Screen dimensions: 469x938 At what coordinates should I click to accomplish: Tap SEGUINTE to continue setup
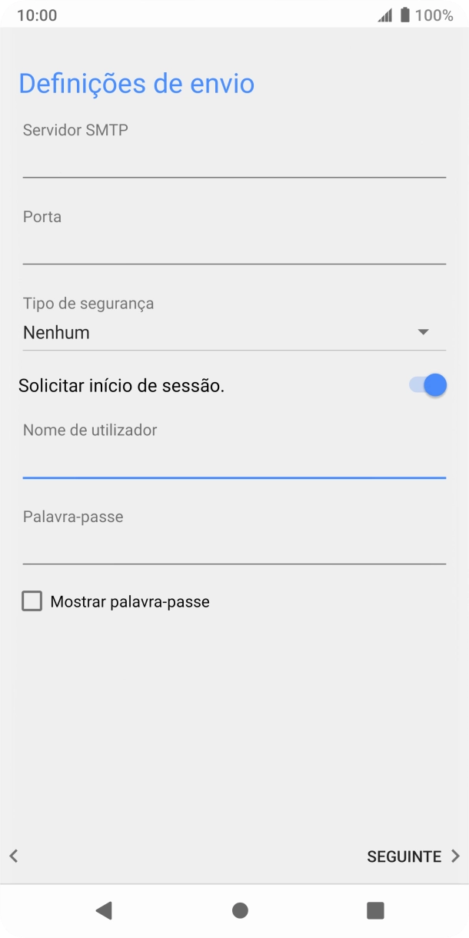point(404,856)
